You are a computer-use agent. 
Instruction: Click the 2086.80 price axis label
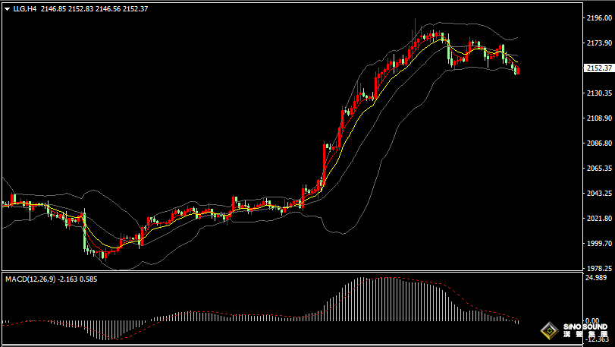[x=600, y=143]
